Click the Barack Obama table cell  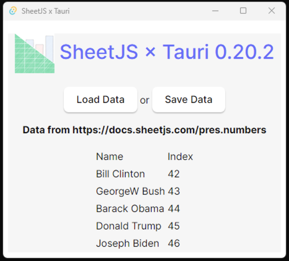130,209
